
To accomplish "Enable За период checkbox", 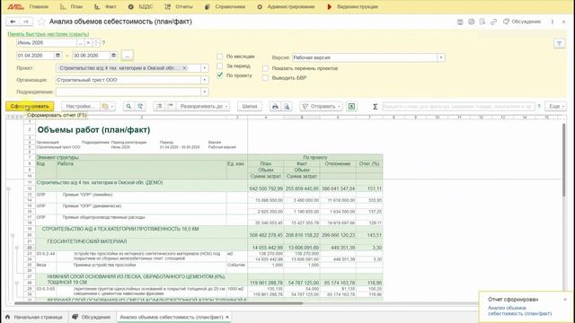I will click(x=219, y=65).
